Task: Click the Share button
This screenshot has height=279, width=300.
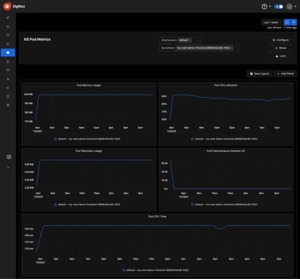Action: point(280,48)
